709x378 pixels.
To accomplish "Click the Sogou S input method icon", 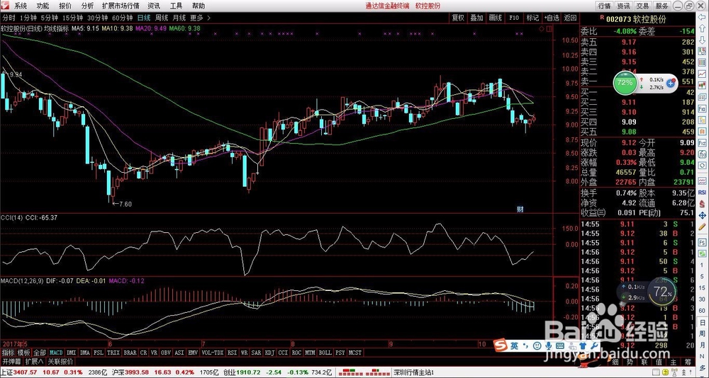I will coord(500,345).
